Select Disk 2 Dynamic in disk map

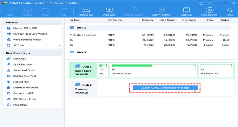click(x=83, y=89)
